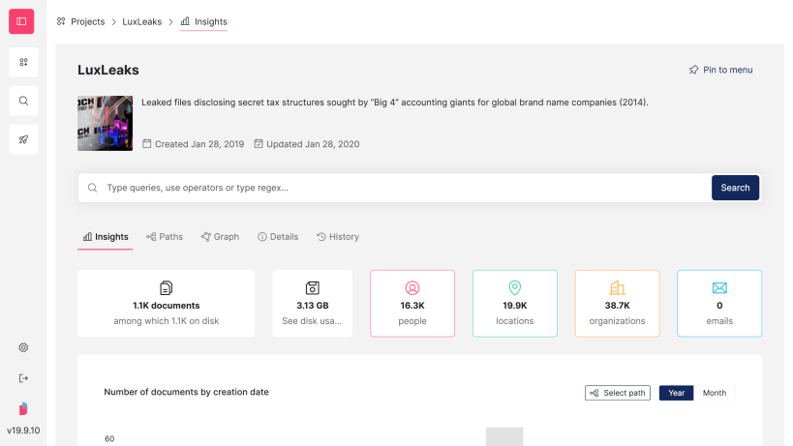Click the logout icon in sidebar
The height and width of the screenshot is (446, 793).
pyautogui.click(x=23, y=378)
